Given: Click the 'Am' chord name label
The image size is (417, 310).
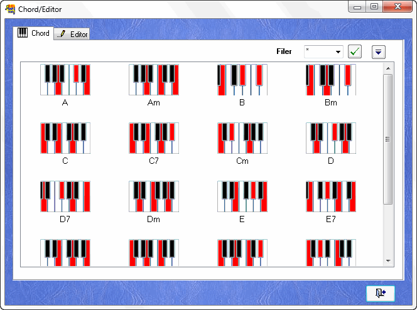Looking at the screenshot, I should (x=154, y=102).
